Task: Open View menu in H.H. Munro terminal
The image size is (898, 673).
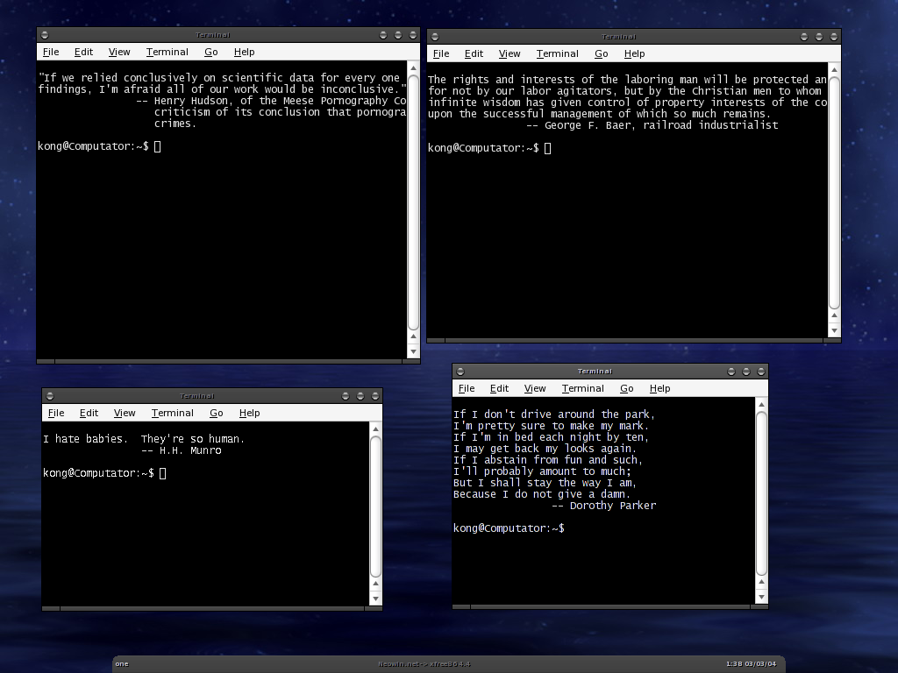Action: tap(125, 414)
